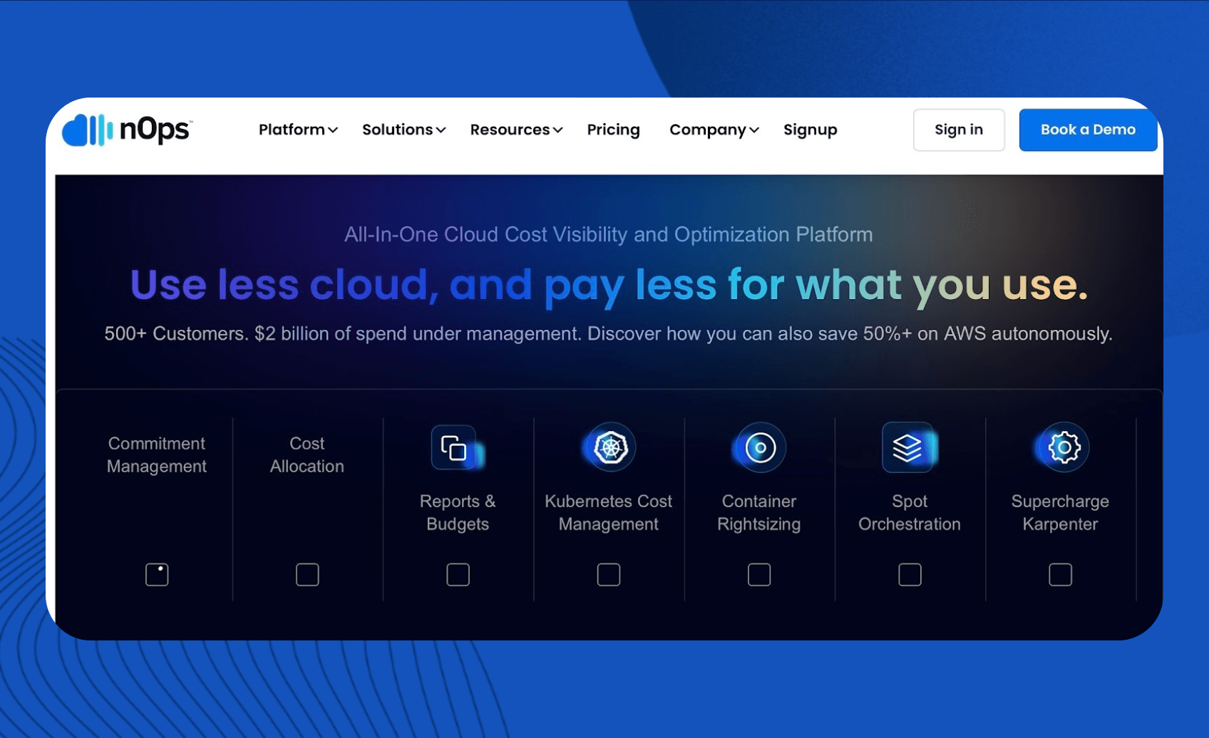
Task: Select the Commitment Management label
Action: 157,454
